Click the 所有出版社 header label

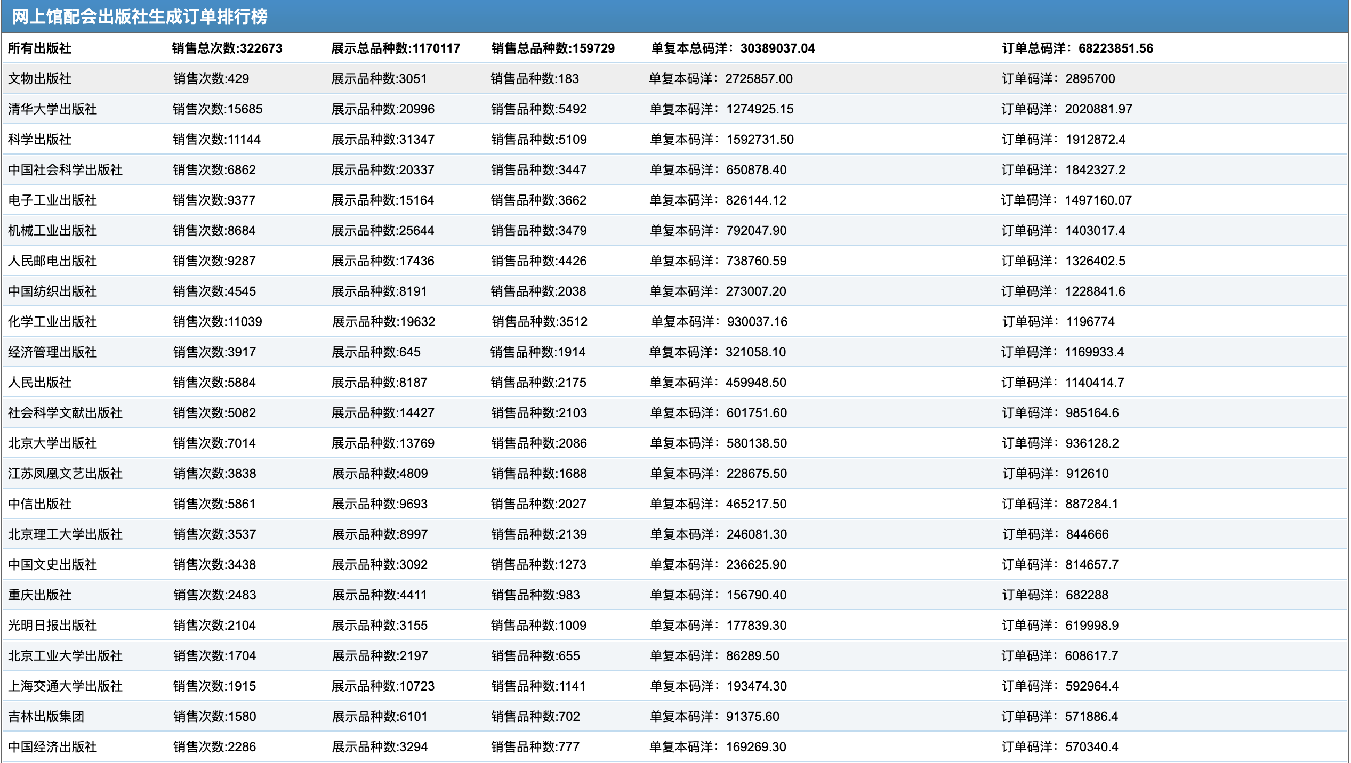39,48
